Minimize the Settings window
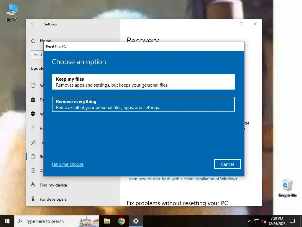 click(228, 24)
